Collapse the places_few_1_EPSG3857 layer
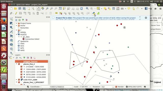 [x=17, y=82]
